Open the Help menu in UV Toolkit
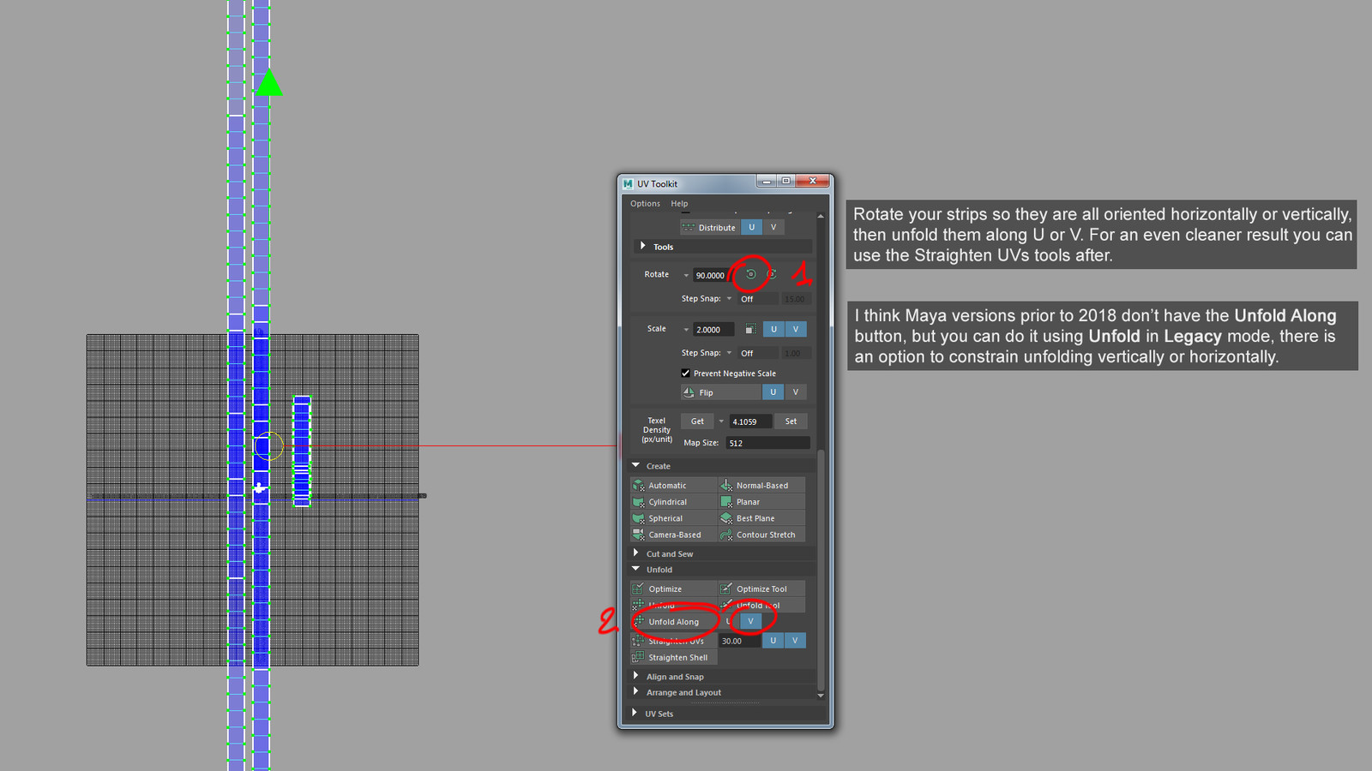 [679, 204]
